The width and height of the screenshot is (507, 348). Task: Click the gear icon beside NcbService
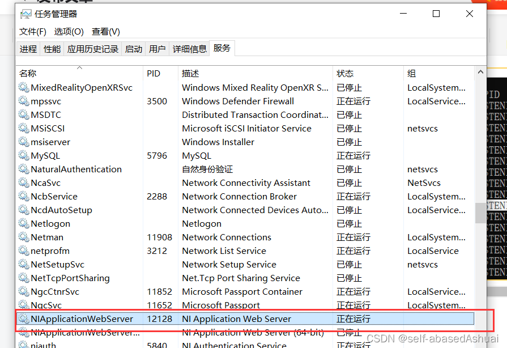click(x=24, y=196)
